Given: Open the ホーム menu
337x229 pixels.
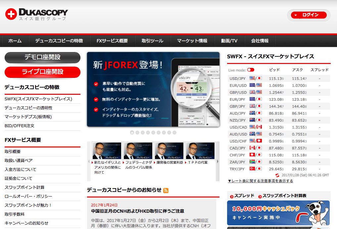Looking at the screenshot, I should pyautogui.click(x=15, y=41).
